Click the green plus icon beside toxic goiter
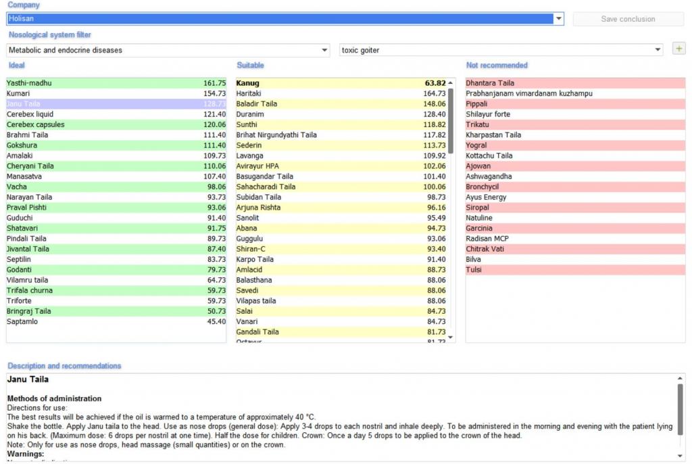The width and height of the screenshot is (692, 464). point(678,49)
